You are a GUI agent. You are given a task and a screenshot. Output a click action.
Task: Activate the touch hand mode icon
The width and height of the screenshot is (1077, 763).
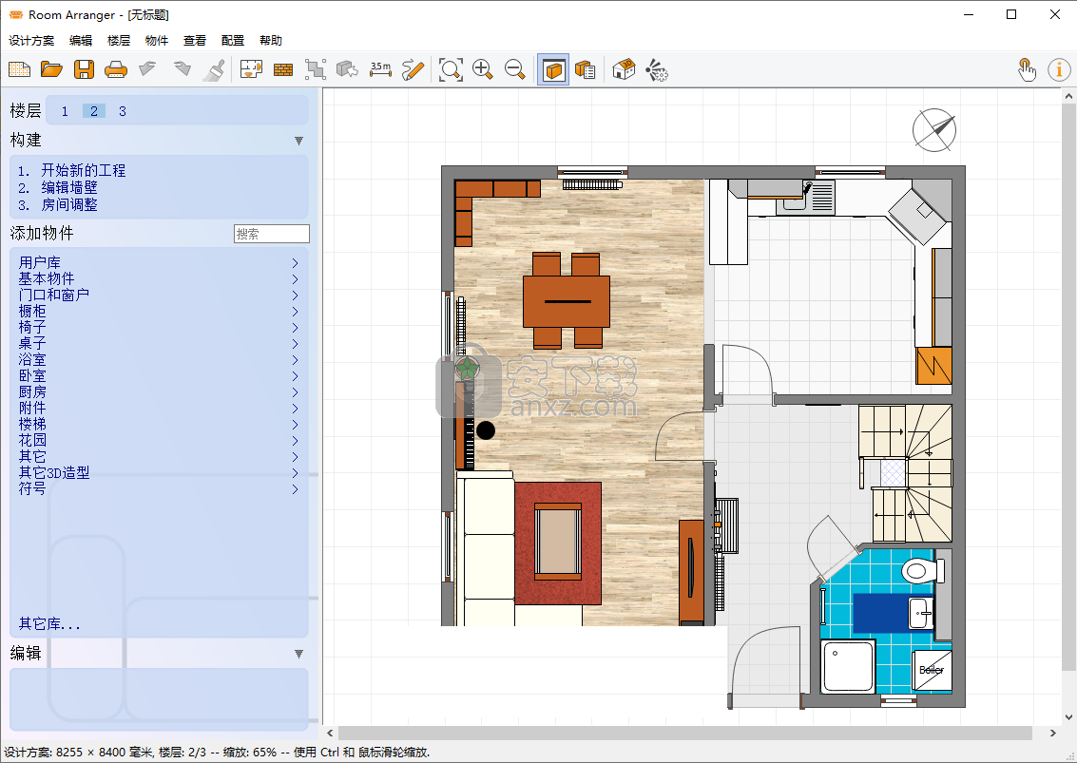(1027, 69)
